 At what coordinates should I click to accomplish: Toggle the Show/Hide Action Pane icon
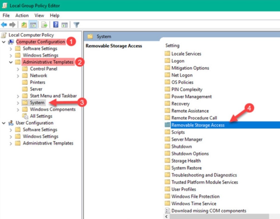click(64, 24)
